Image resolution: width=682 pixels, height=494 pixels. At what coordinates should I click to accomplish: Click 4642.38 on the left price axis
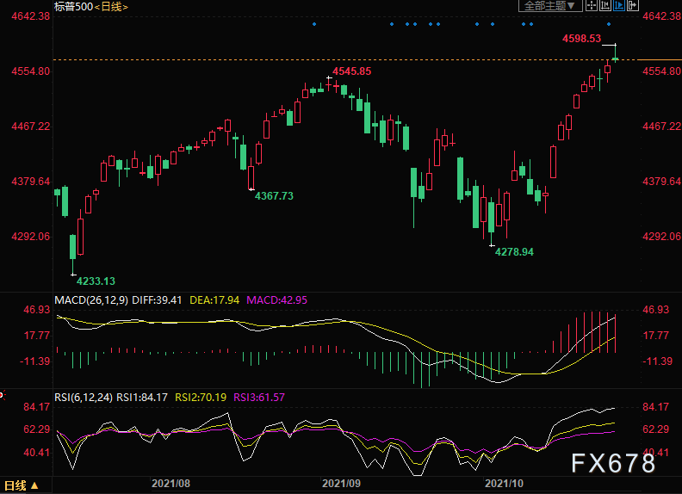pyautogui.click(x=30, y=16)
